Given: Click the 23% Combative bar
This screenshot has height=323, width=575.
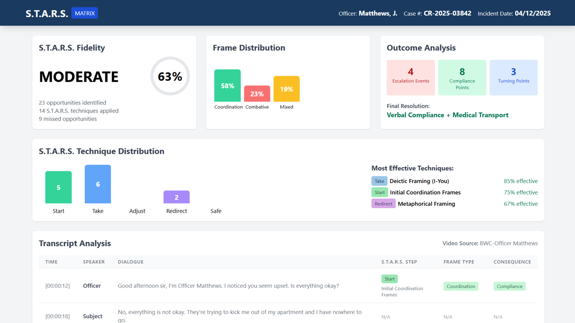Looking at the screenshot, I should tap(257, 93).
